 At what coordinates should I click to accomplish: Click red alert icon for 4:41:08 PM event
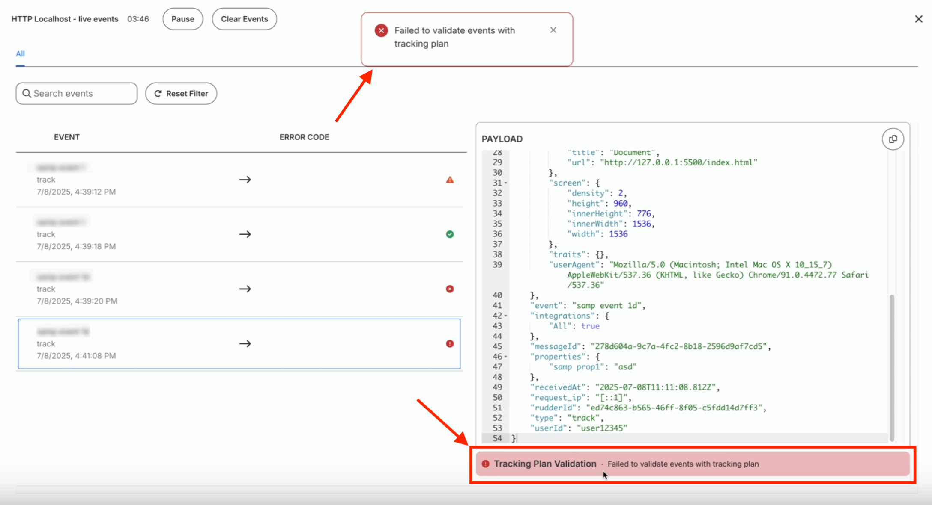click(450, 344)
